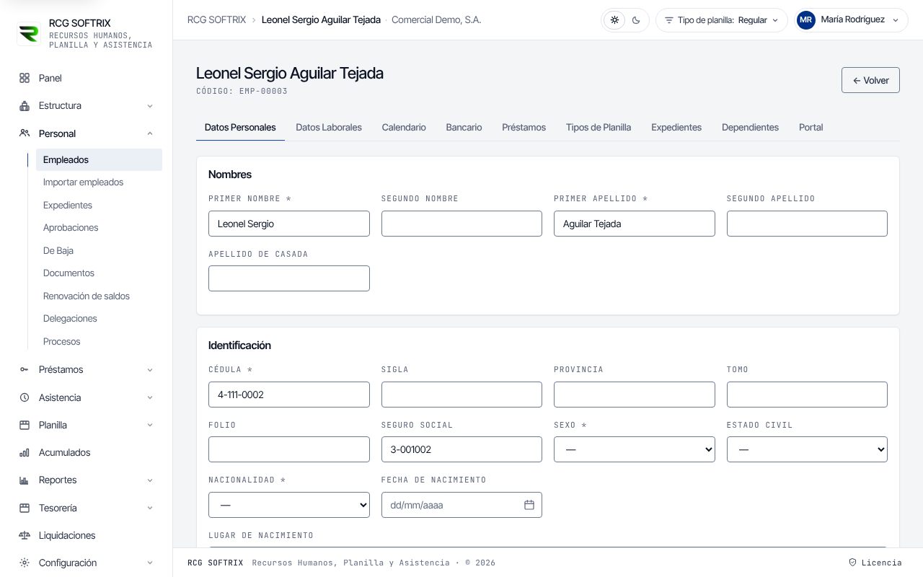Open the Portal tab

tap(811, 127)
